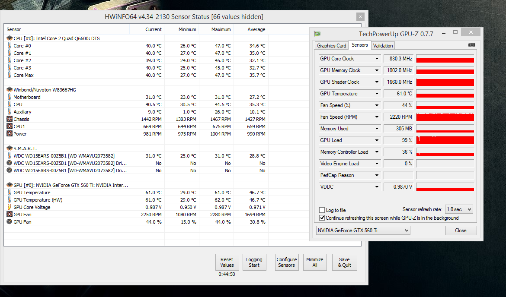Click fan icon next to CPU1
Screen dimensions: 506x297
point(10,126)
